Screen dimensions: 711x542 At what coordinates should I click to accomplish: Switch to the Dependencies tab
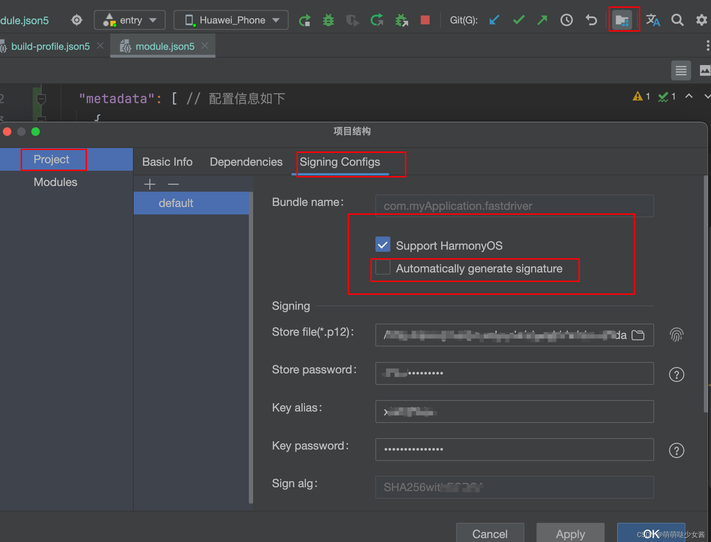tap(246, 162)
